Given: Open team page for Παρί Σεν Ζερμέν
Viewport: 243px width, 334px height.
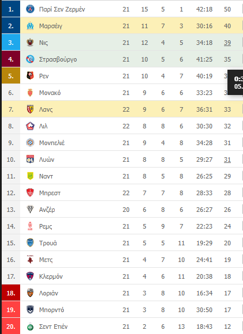Looking at the screenshot, I should click(x=62, y=9).
